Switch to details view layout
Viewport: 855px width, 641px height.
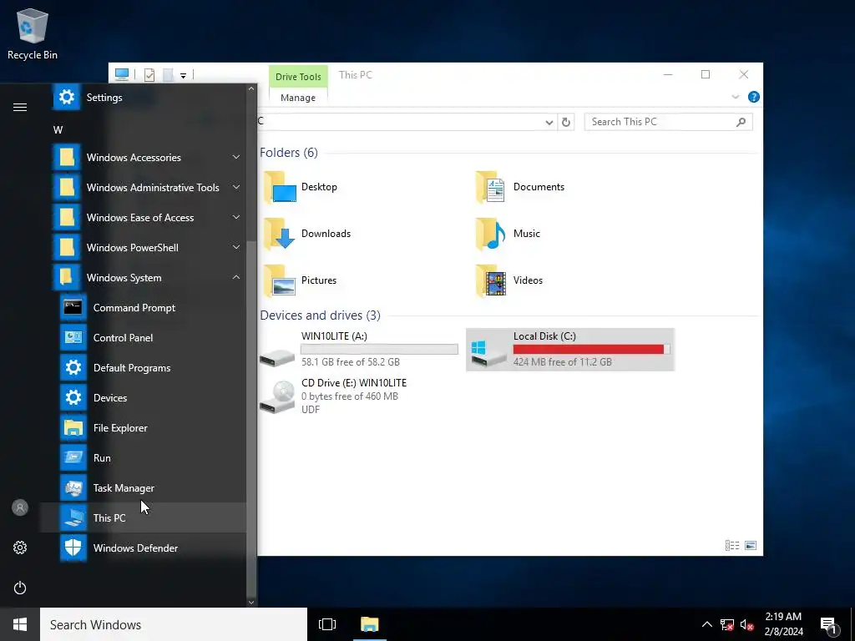(732, 546)
